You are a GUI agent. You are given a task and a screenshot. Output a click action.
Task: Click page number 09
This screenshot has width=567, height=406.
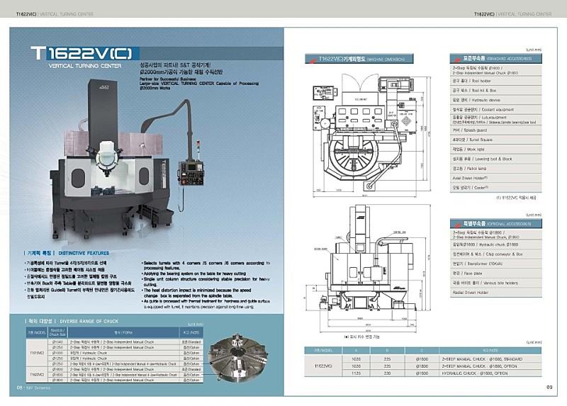pos(549,387)
